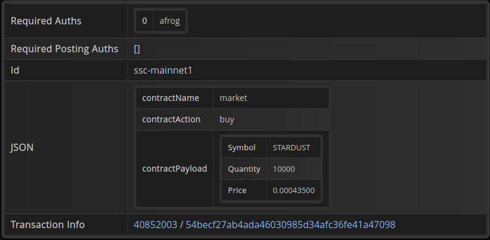Viewport: 490px width, 240px height.
Task: Click the contractPayload key cell
Action: click(174, 169)
